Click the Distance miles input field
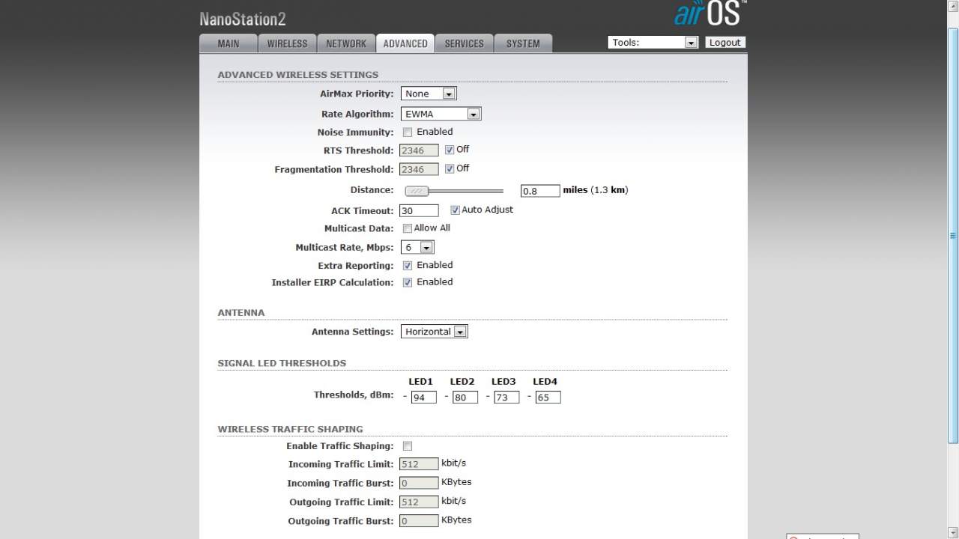959x539 pixels. coord(540,191)
